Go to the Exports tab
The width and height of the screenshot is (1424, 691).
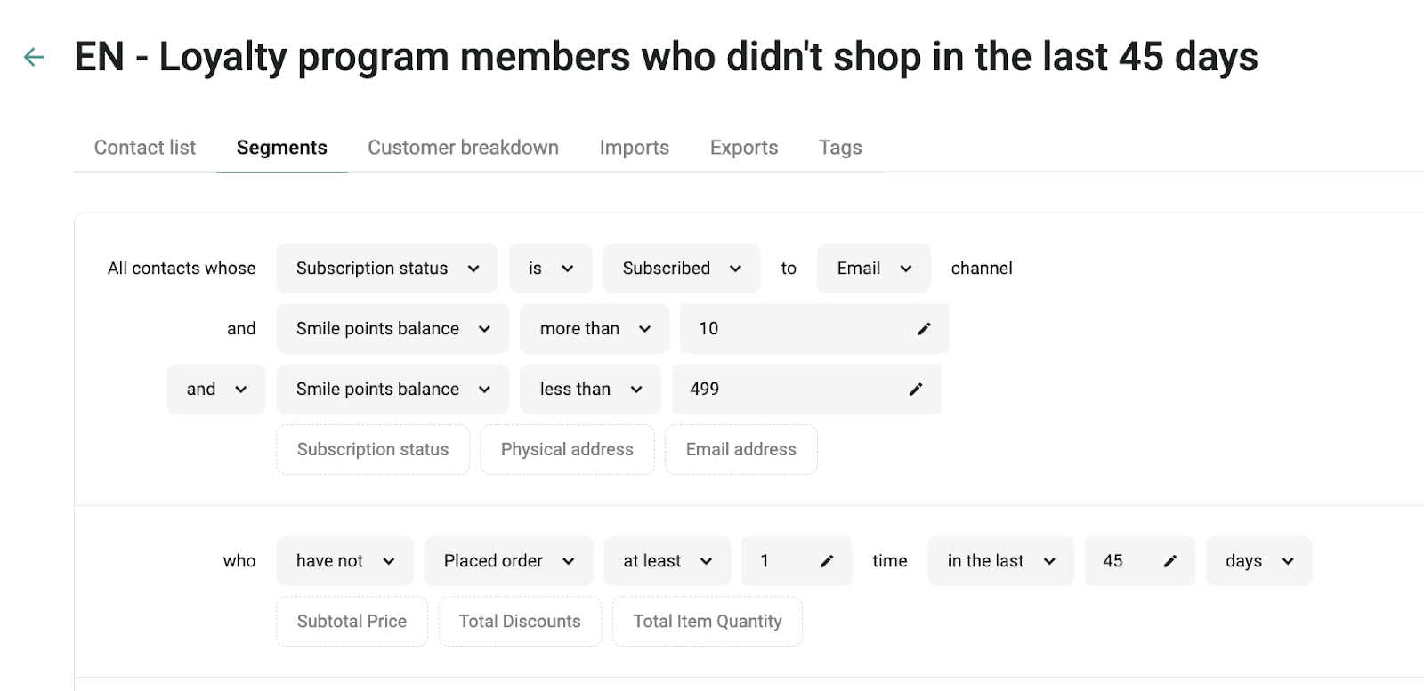point(744,148)
